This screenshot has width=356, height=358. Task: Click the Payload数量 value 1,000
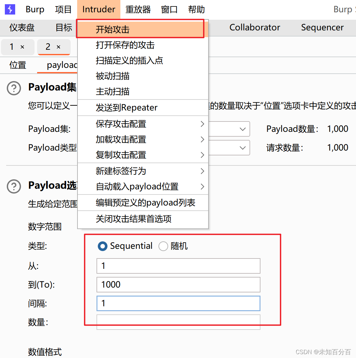pos(338,129)
